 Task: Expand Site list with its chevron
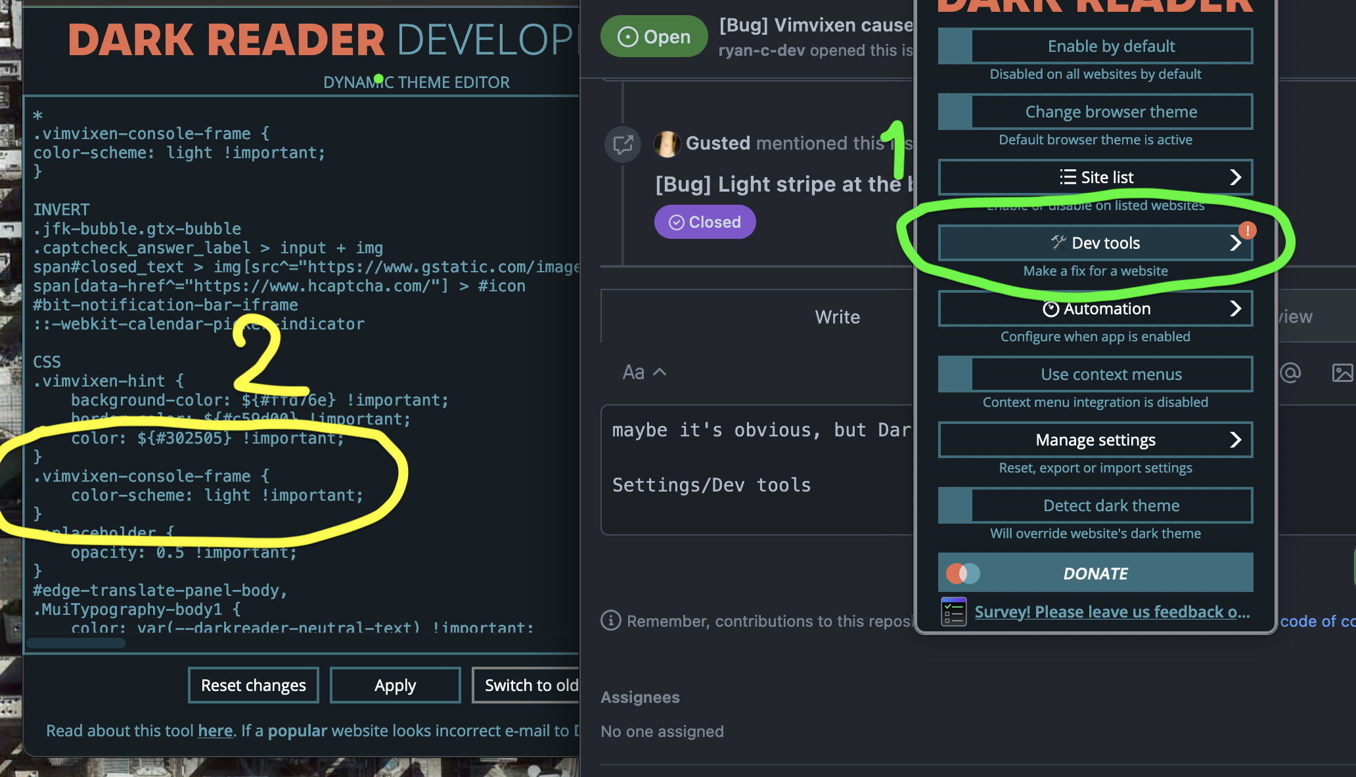(x=1236, y=177)
